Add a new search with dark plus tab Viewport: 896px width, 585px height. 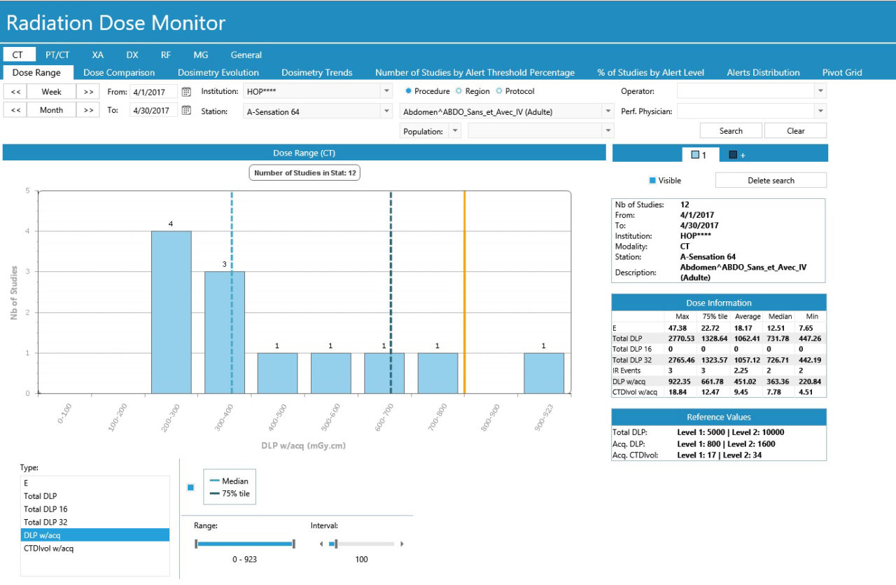(x=736, y=155)
